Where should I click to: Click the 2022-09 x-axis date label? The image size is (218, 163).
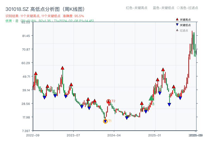coord(33,135)
